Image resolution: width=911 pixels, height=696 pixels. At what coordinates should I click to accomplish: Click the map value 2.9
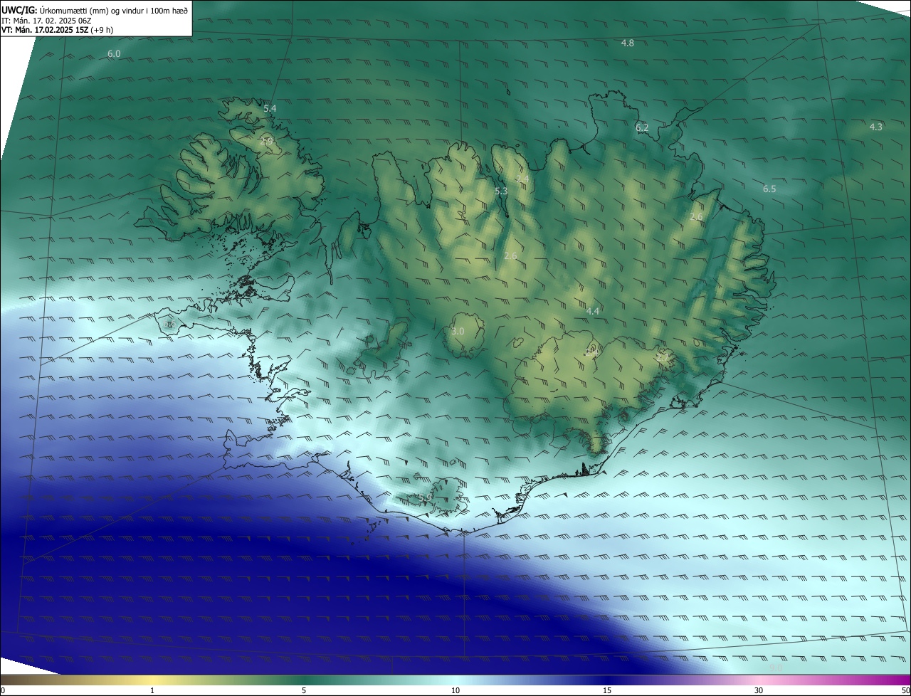pos(266,141)
